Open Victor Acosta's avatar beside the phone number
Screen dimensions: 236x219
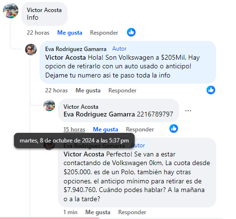49,105
